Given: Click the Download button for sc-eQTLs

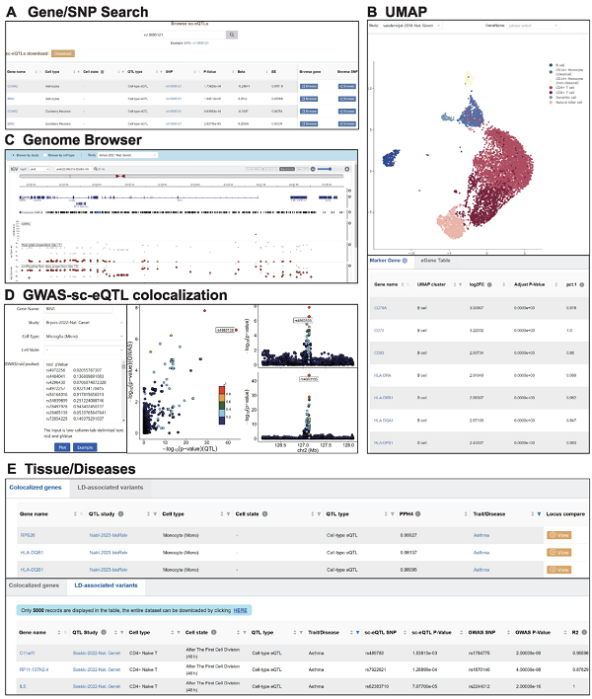Looking at the screenshot, I should [61, 52].
